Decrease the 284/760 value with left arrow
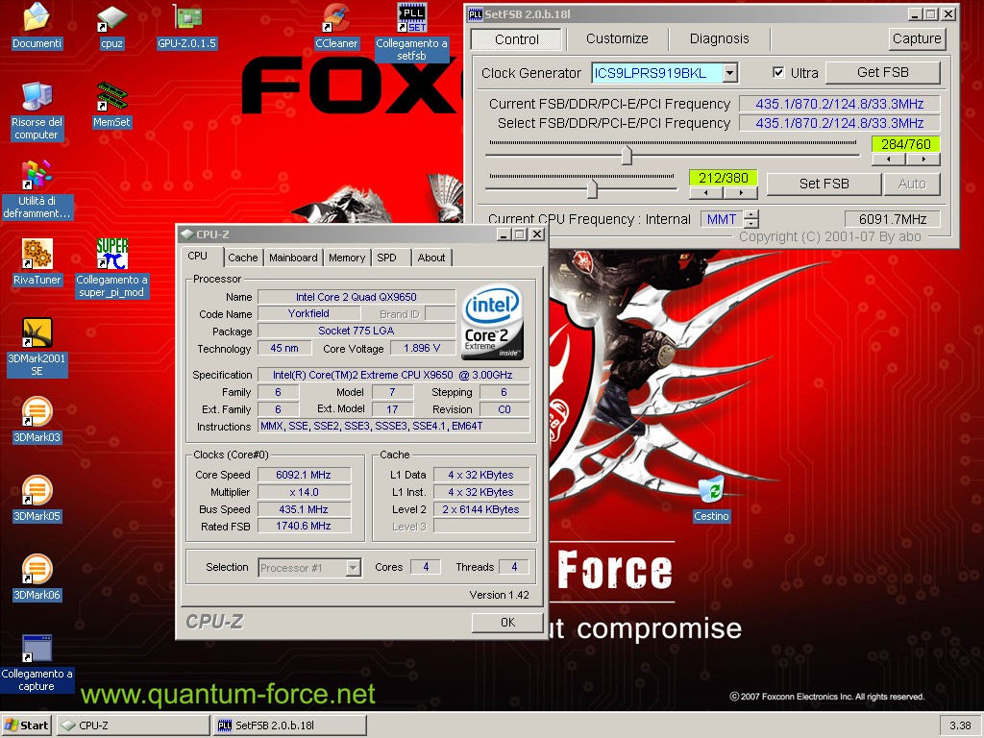The width and height of the screenshot is (984, 738). (x=889, y=160)
